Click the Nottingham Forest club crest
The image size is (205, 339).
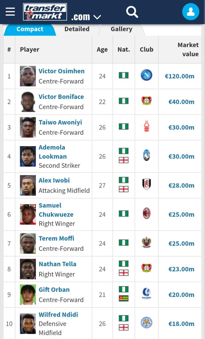(x=146, y=127)
